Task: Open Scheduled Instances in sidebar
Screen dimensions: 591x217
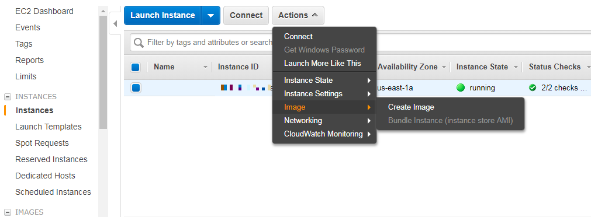Action: pos(53,192)
